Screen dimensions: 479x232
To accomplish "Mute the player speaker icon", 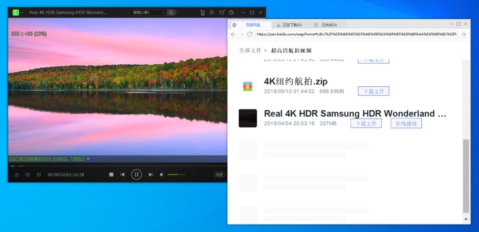I will pyautogui.click(x=161, y=174).
